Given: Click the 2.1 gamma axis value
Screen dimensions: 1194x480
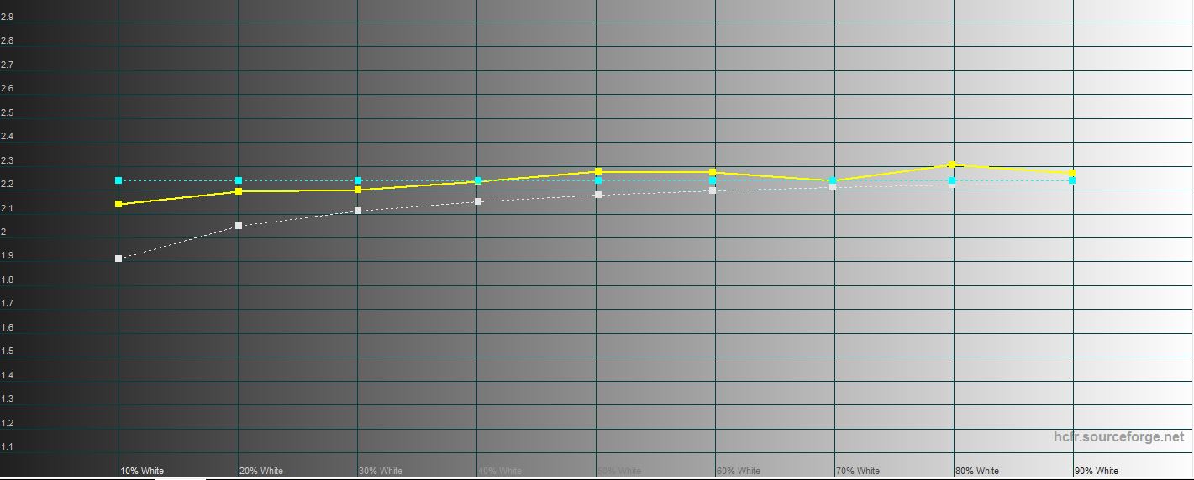Looking at the screenshot, I should (x=7, y=208).
